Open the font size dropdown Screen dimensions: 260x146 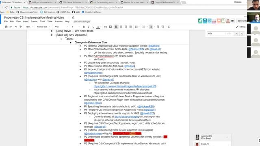[76, 27]
